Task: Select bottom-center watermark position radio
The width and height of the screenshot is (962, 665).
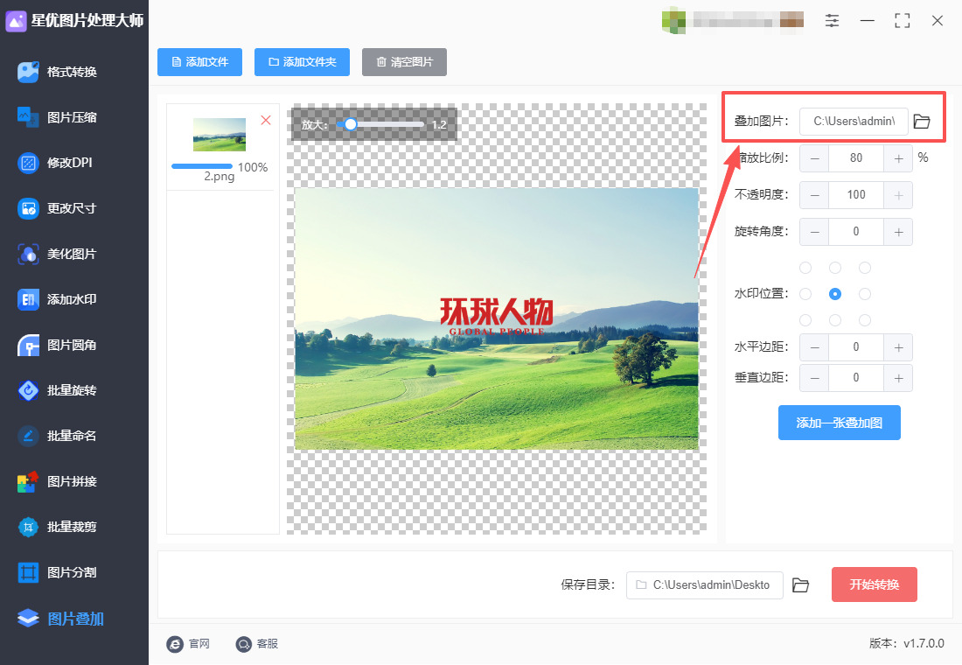Action: (x=835, y=320)
